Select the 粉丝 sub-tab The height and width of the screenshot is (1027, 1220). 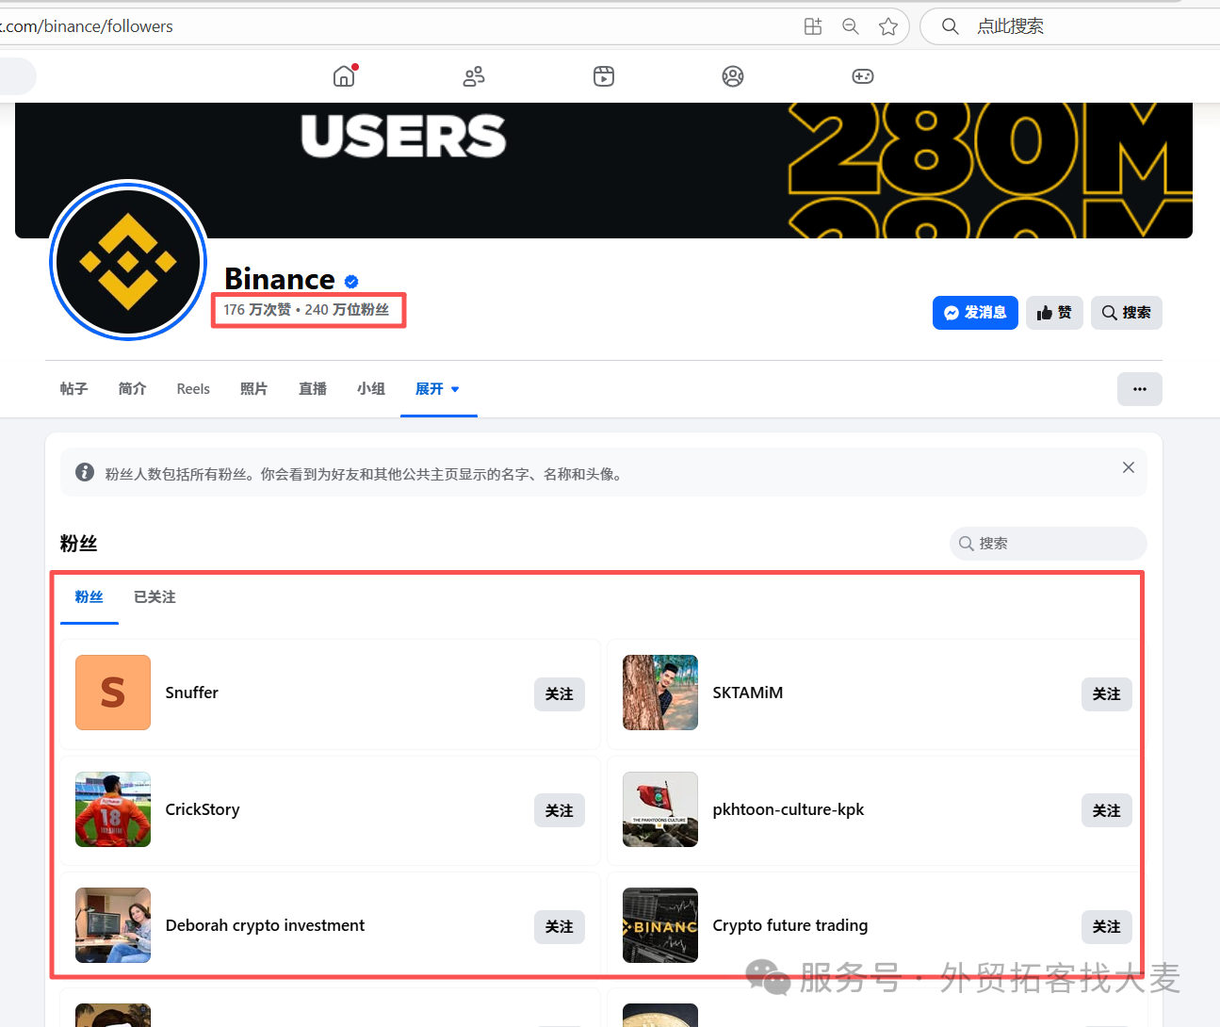coord(89,597)
